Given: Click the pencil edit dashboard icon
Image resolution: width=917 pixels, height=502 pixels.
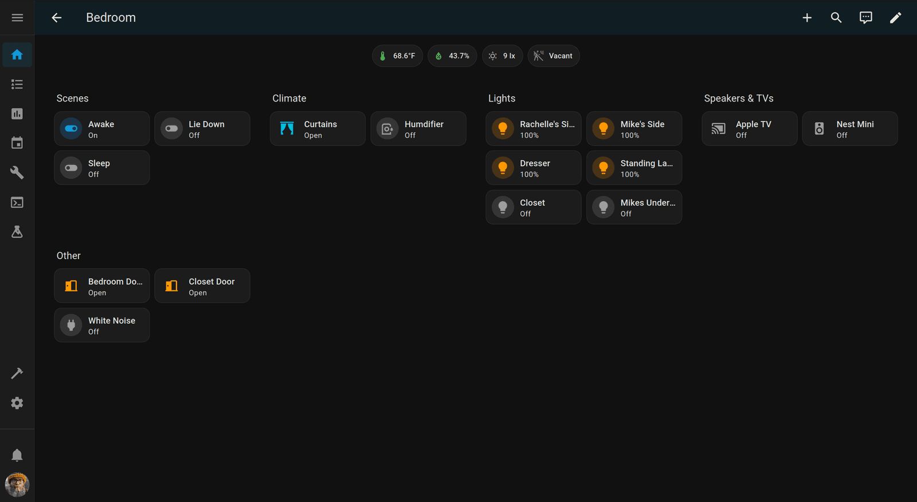Looking at the screenshot, I should (895, 18).
